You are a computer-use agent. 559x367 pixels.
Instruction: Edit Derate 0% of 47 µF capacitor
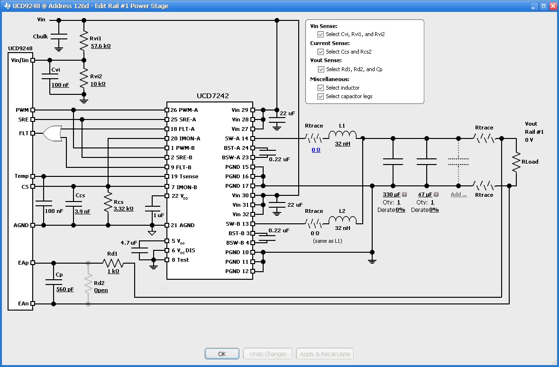(434, 210)
